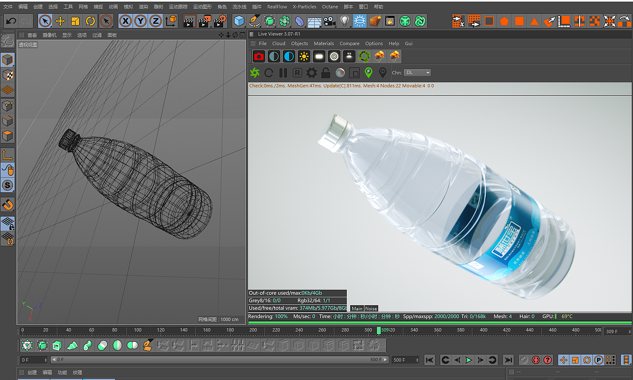Switch to Polygons mode in left sidebar

click(7, 135)
